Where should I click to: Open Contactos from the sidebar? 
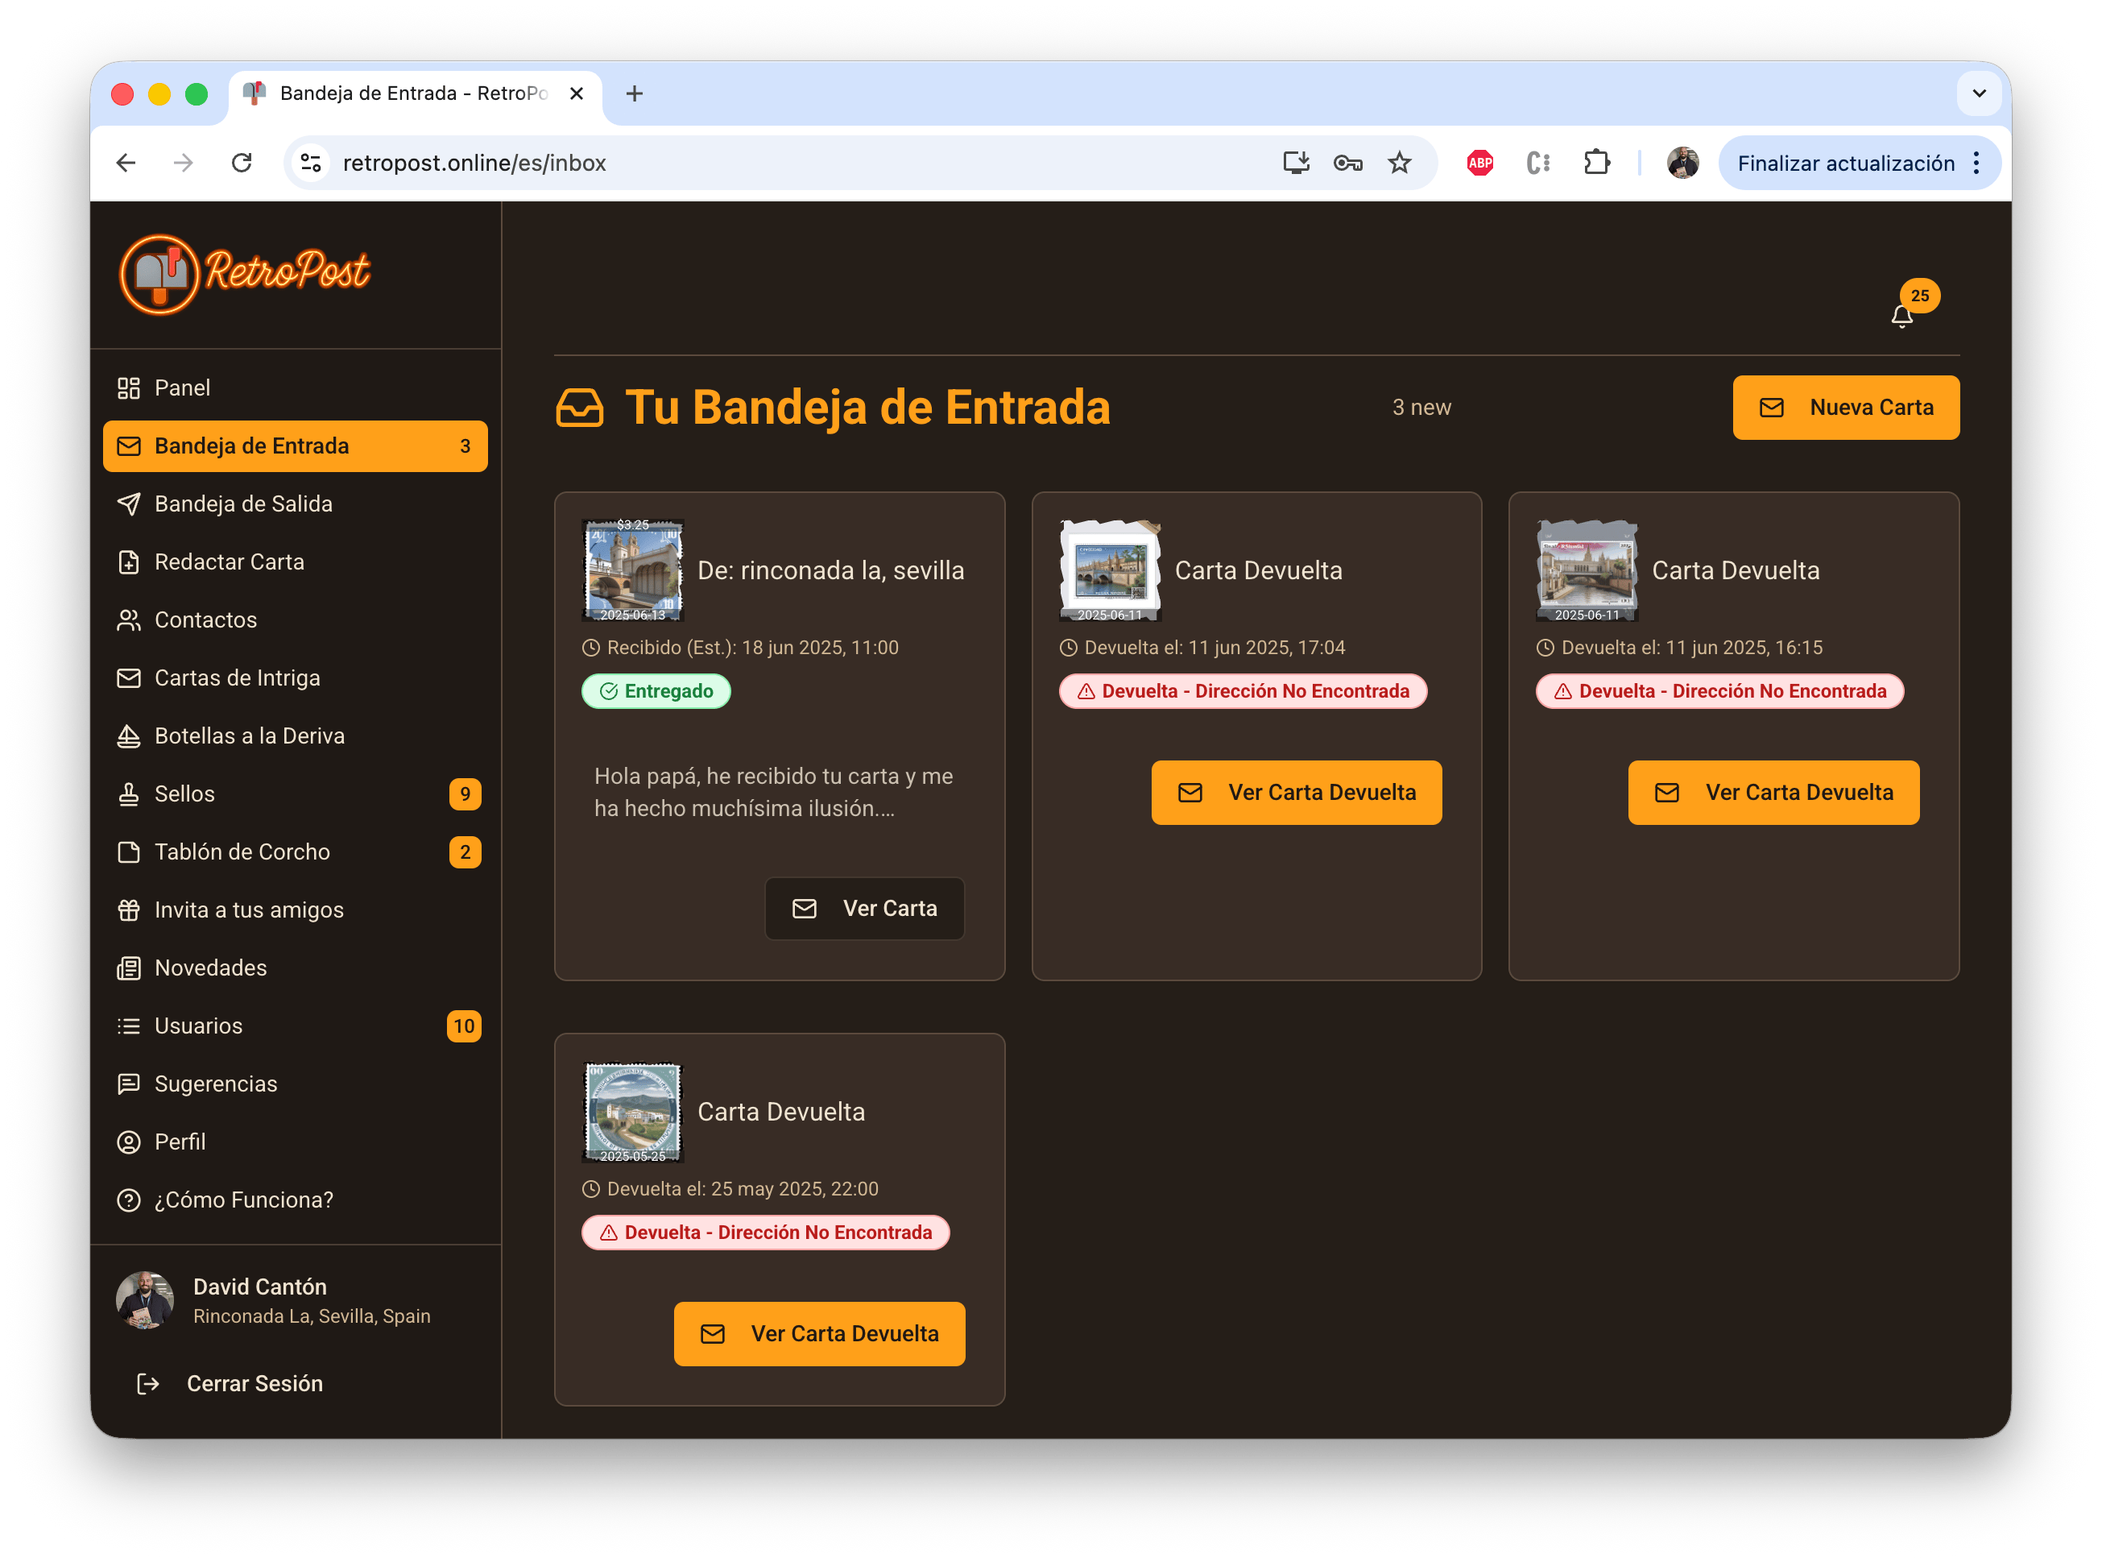coord(205,619)
